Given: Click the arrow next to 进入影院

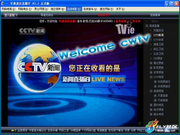Looking at the screenshot, I should (17, 15).
